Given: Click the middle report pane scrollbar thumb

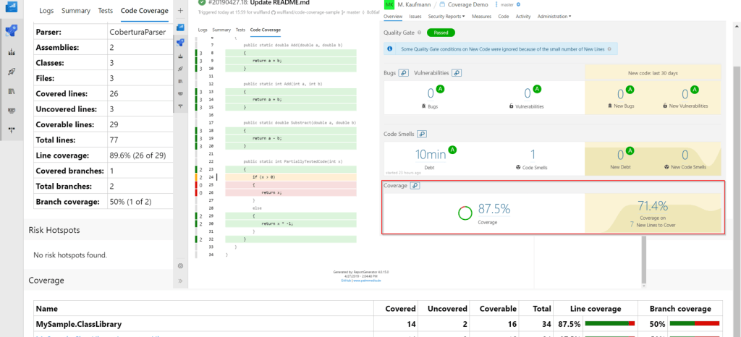Looking at the screenshot, I should [x=643, y=259].
